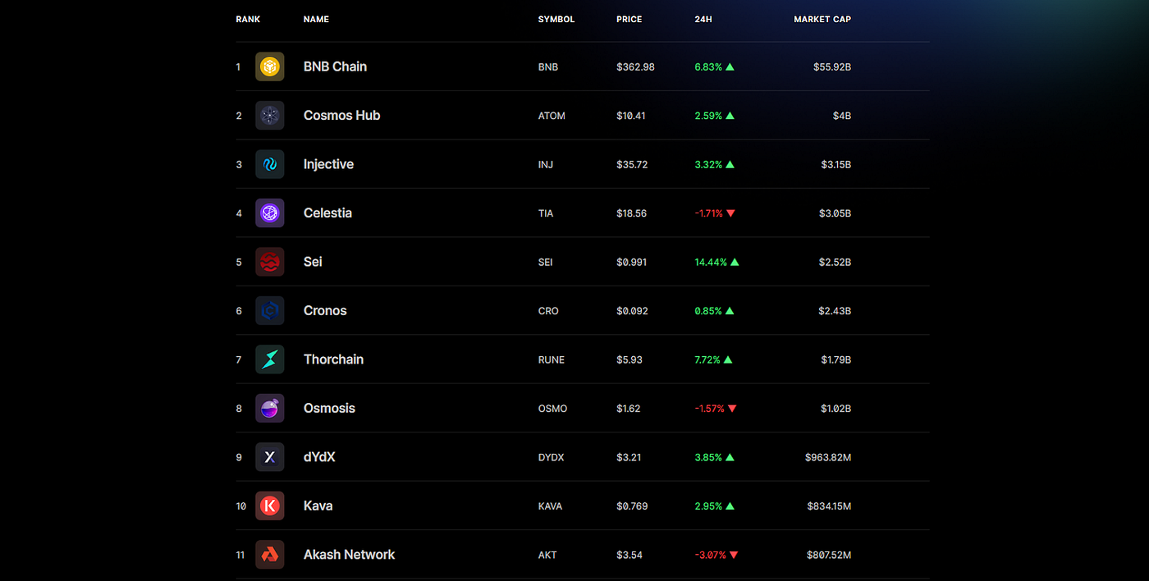Click the Sei red logo icon
This screenshot has width=1149, height=581.
[269, 262]
